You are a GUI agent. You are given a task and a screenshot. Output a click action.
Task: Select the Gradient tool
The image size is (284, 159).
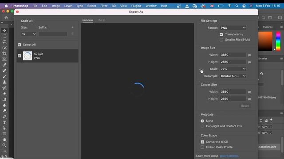click(x=4, y=99)
